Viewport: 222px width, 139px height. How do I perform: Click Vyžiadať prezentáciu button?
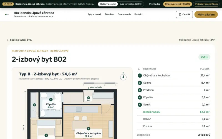point(206,4)
